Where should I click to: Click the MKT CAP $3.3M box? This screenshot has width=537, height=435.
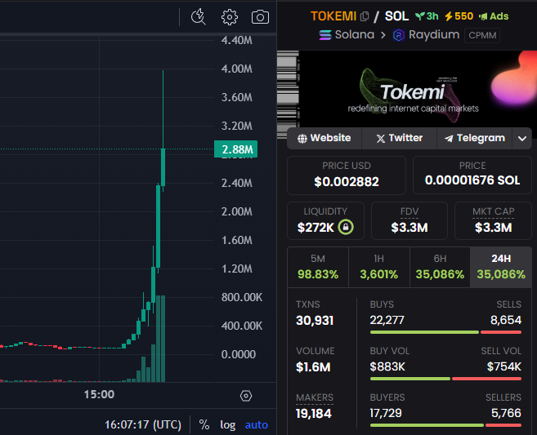[493, 220]
